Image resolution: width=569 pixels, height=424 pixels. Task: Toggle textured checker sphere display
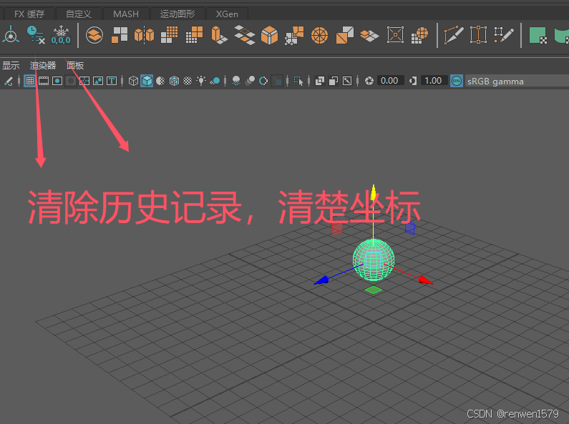pyautogui.click(x=188, y=81)
